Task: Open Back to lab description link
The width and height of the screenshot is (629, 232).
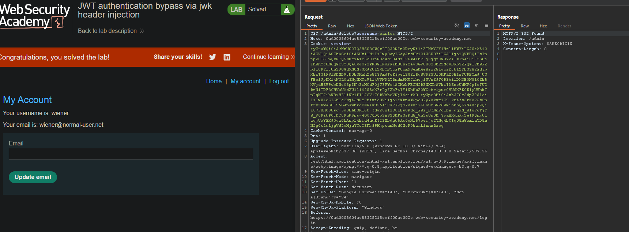Action: (x=111, y=31)
